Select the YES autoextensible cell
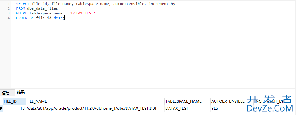 pyautogui.click(x=232, y=108)
